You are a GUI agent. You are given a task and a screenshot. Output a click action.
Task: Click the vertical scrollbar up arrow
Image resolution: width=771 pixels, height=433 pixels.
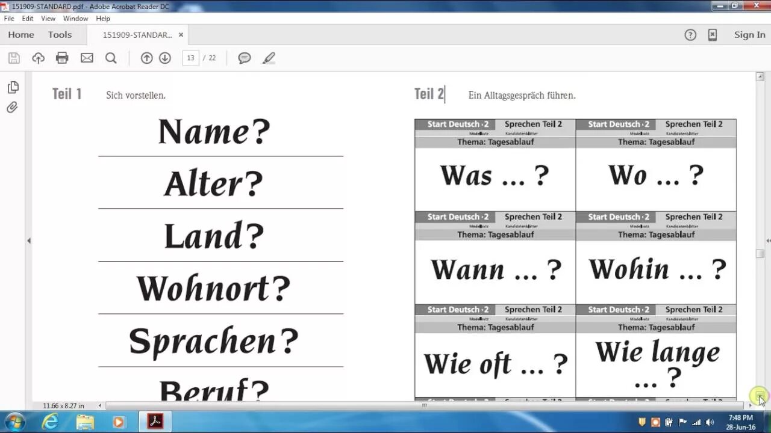pyautogui.click(x=760, y=77)
